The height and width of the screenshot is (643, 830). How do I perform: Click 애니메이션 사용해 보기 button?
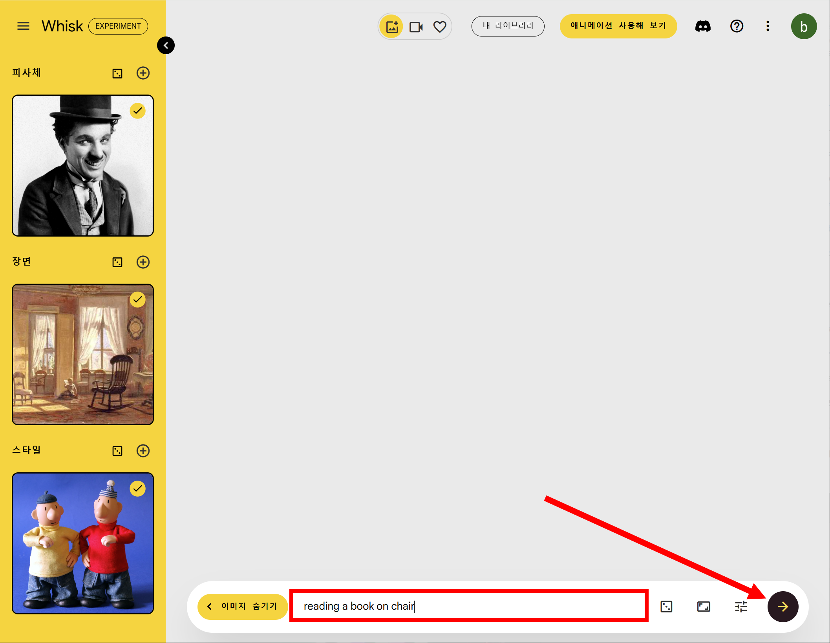pyautogui.click(x=618, y=26)
